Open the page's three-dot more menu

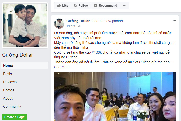tap(125, 6)
